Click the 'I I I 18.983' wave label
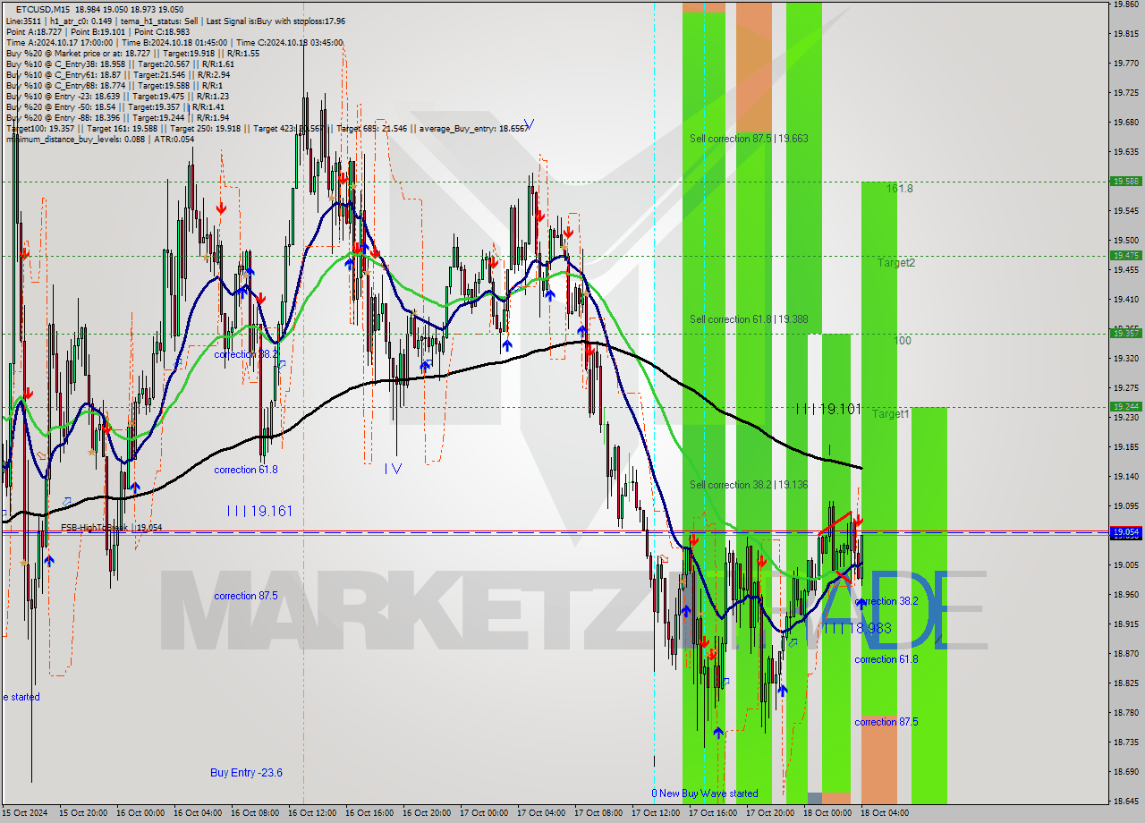 [858, 629]
